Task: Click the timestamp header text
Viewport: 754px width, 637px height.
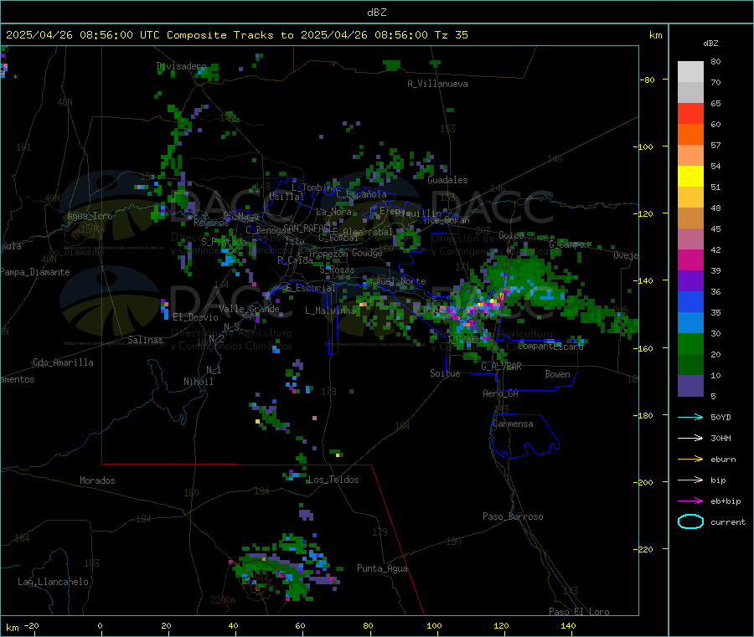Action: (x=236, y=35)
